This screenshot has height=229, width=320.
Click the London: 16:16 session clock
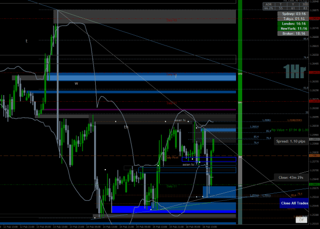293,24
